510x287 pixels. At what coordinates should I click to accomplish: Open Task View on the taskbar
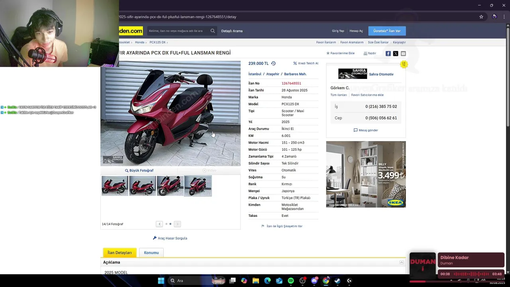pyautogui.click(x=233, y=281)
